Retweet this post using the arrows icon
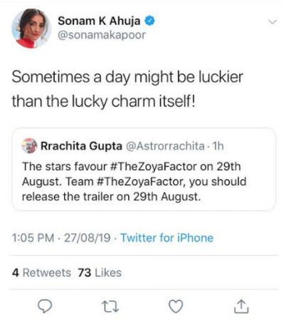 (x=110, y=306)
